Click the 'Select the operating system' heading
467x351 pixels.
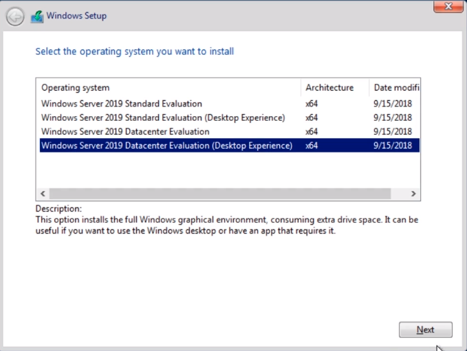135,52
